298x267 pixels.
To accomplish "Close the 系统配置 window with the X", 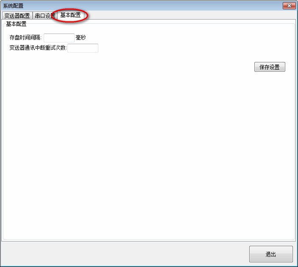I will coord(289,6).
